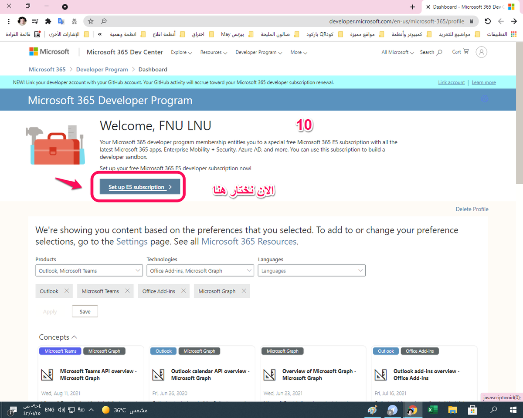Image resolution: width=523 pixels, height=418 pixels.
Task: Open the Extensions puzzle icon
Action: 48,21
